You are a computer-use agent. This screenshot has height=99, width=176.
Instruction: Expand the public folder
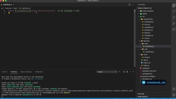153,14
